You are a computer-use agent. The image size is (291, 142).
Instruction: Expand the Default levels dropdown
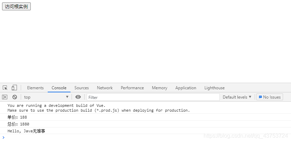[237, 97]
